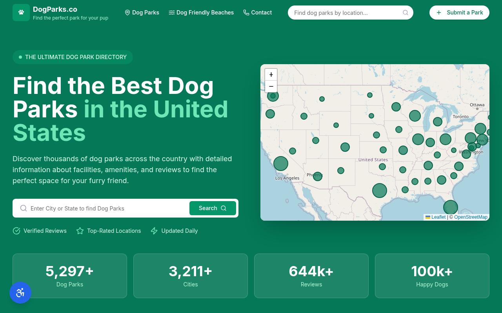This screenshot has width=502, height=313.
Task: Click the DogParks.co site title text
Action: (x=55, y=9)
